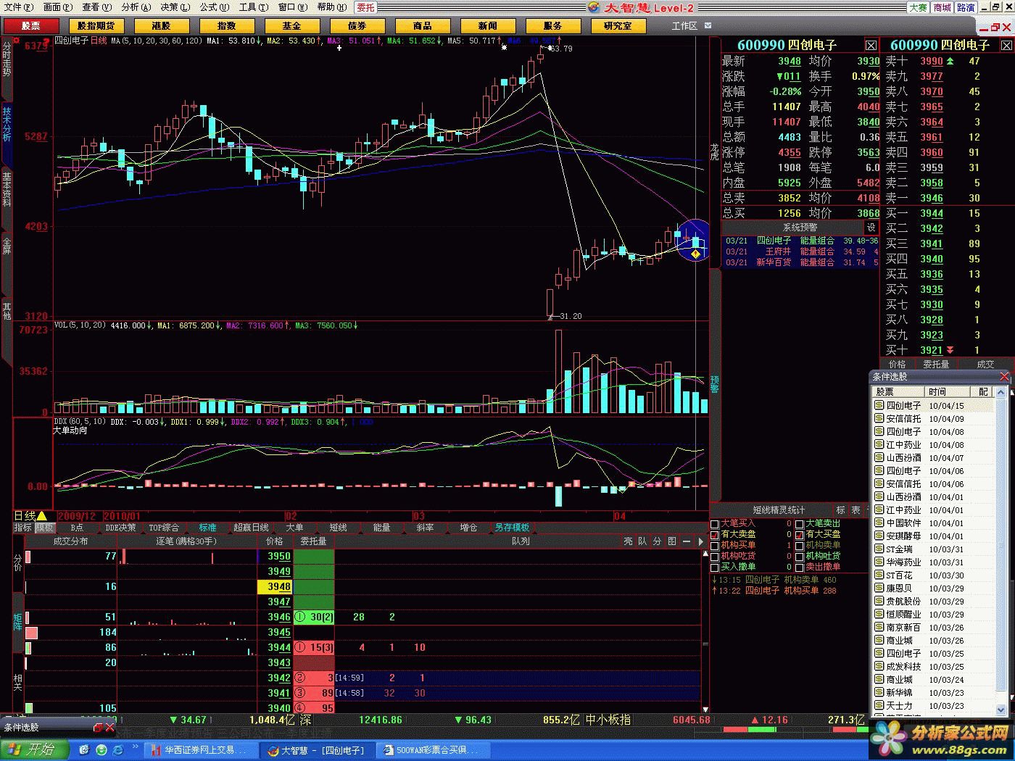Click the 委托量 tab under order book

936,365
